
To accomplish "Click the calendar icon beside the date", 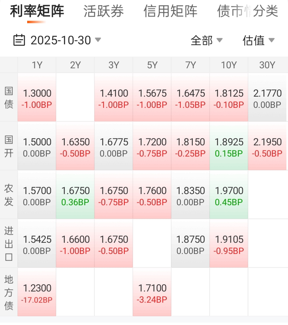I will (19, 40).
